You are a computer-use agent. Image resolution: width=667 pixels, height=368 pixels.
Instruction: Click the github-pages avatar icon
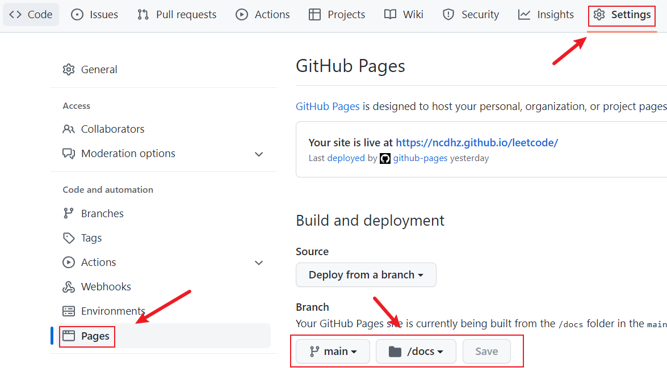point(385,159)
